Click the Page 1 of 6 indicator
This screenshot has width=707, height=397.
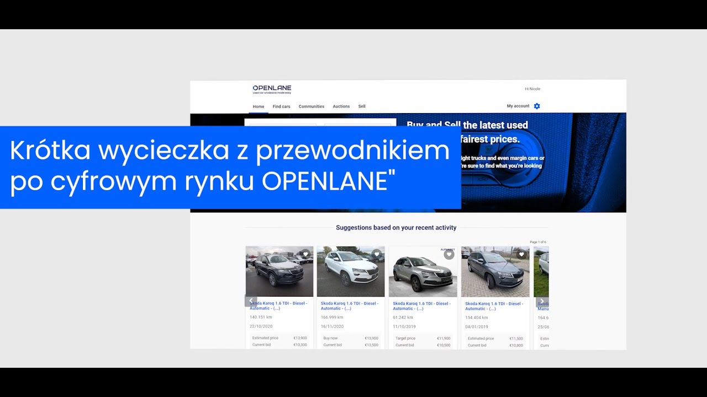pos(538,242)
